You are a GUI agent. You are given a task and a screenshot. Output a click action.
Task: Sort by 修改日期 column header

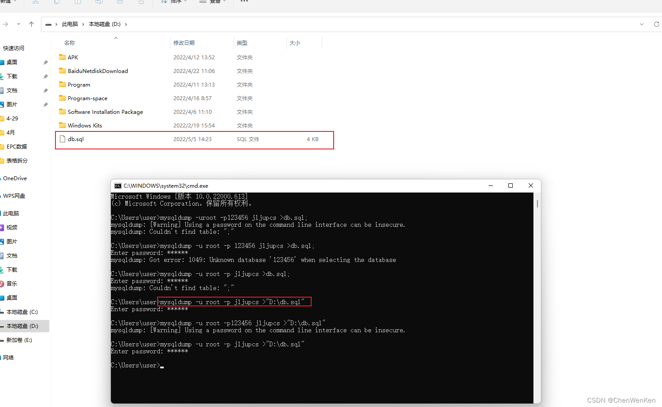point(184,43)
